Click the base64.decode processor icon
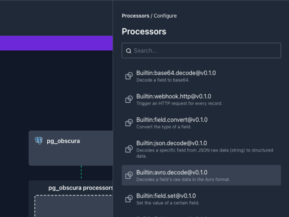Screen dimensions: 289x217 [x=129, y=76]
